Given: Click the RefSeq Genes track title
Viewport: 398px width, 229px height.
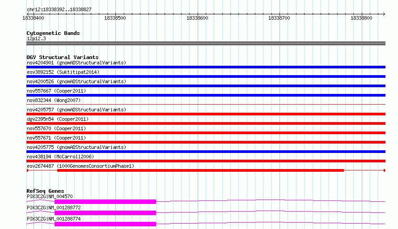Looking at the screenshot, I should click(x=45, y=191).
